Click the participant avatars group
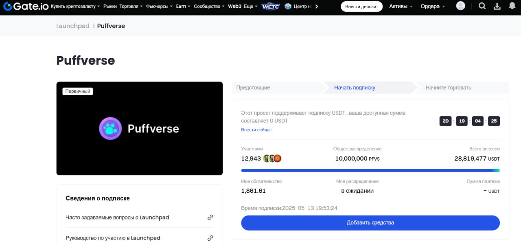Viewport: 521px width, 244px height. (272, 159)
